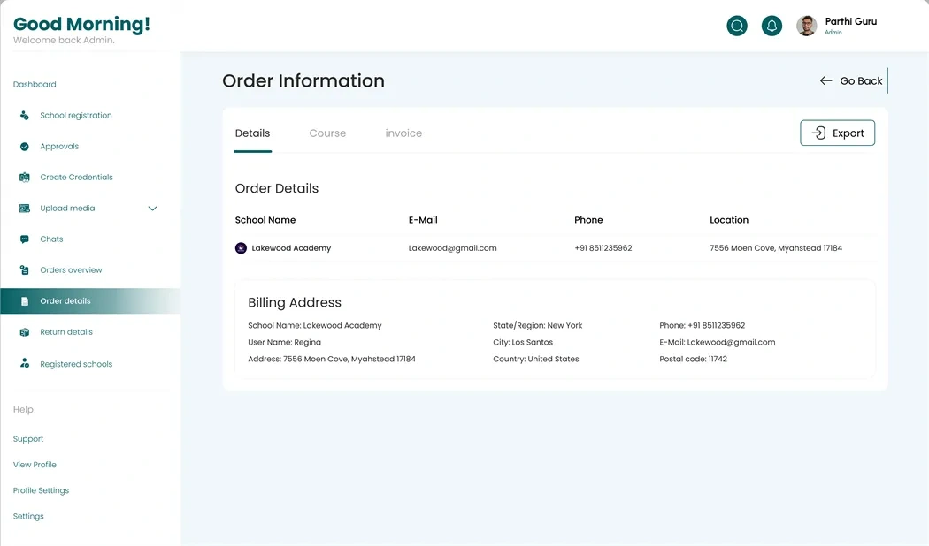Image resolution: width=929 pixels, height=546 pixels.
Task: Click the Create Credentials icon
Action: (24, 177)
